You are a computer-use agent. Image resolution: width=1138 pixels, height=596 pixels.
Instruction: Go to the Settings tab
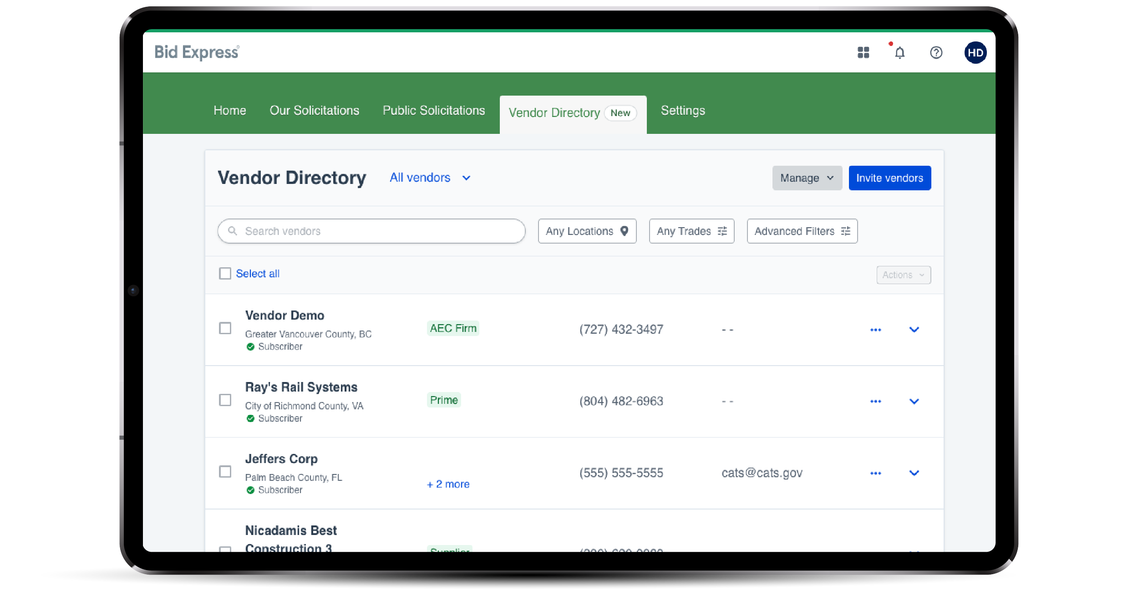click(x=682, y=111)
